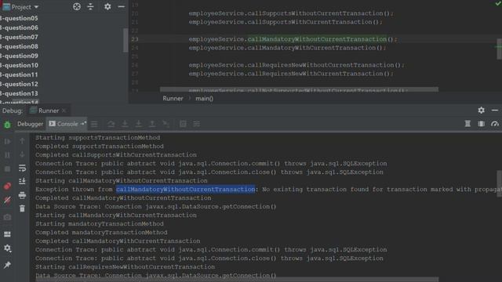Switch to the Console tab

pyautogui.click(x=67, y=124)
